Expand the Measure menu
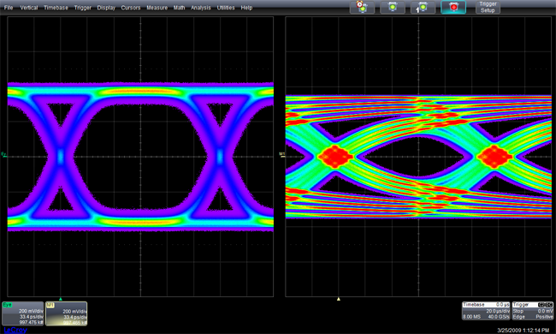Viewport: 556px width, 334px height. [157, 8]
